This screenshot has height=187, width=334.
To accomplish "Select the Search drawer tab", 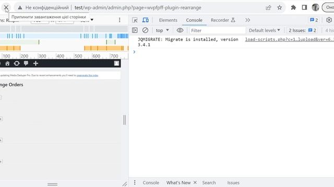I will (209, 182).
